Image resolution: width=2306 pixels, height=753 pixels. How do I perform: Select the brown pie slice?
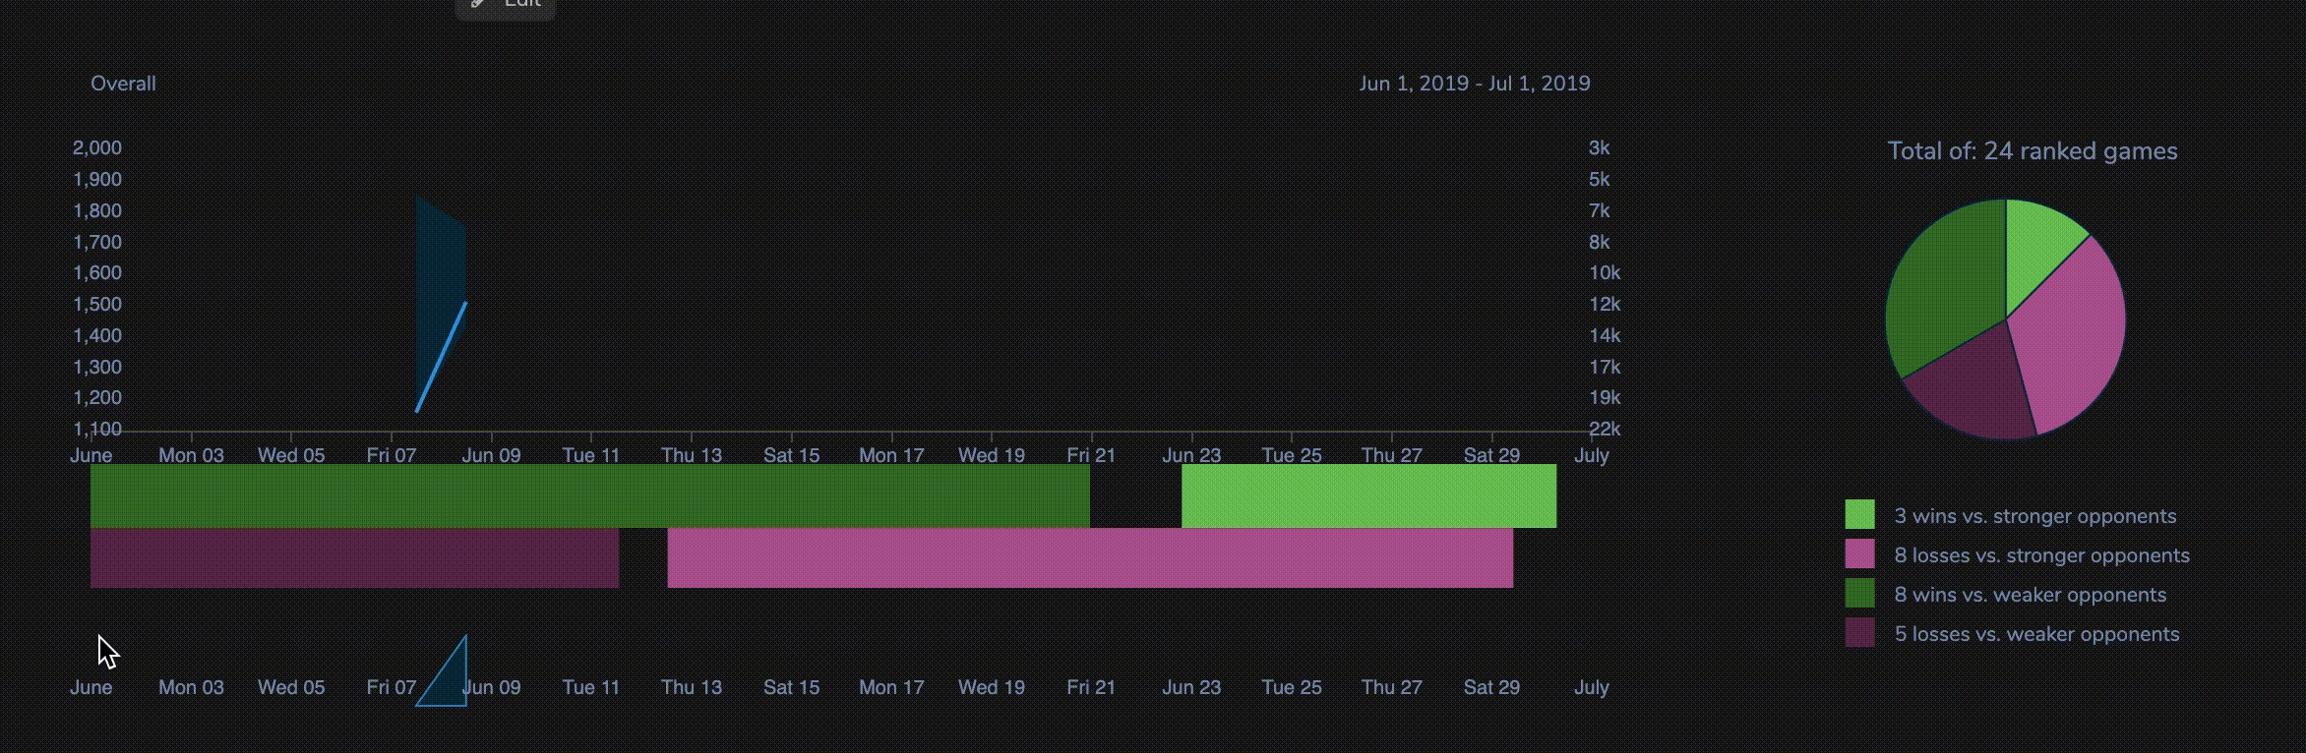[x=1977, y=388]
